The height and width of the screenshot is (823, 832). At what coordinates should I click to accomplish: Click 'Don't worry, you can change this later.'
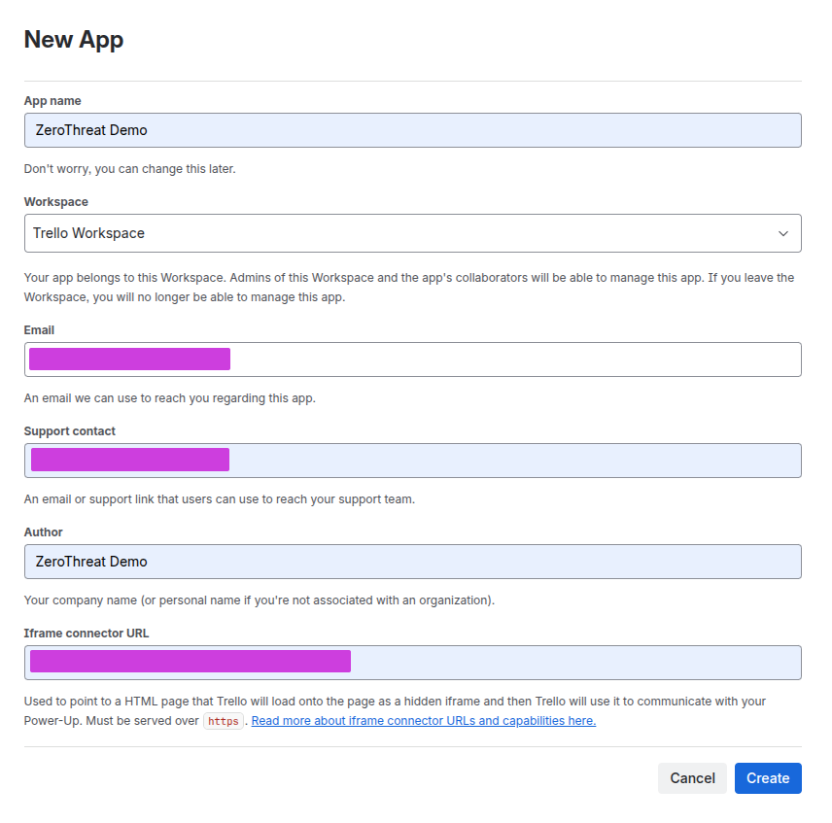coord(129,169)
